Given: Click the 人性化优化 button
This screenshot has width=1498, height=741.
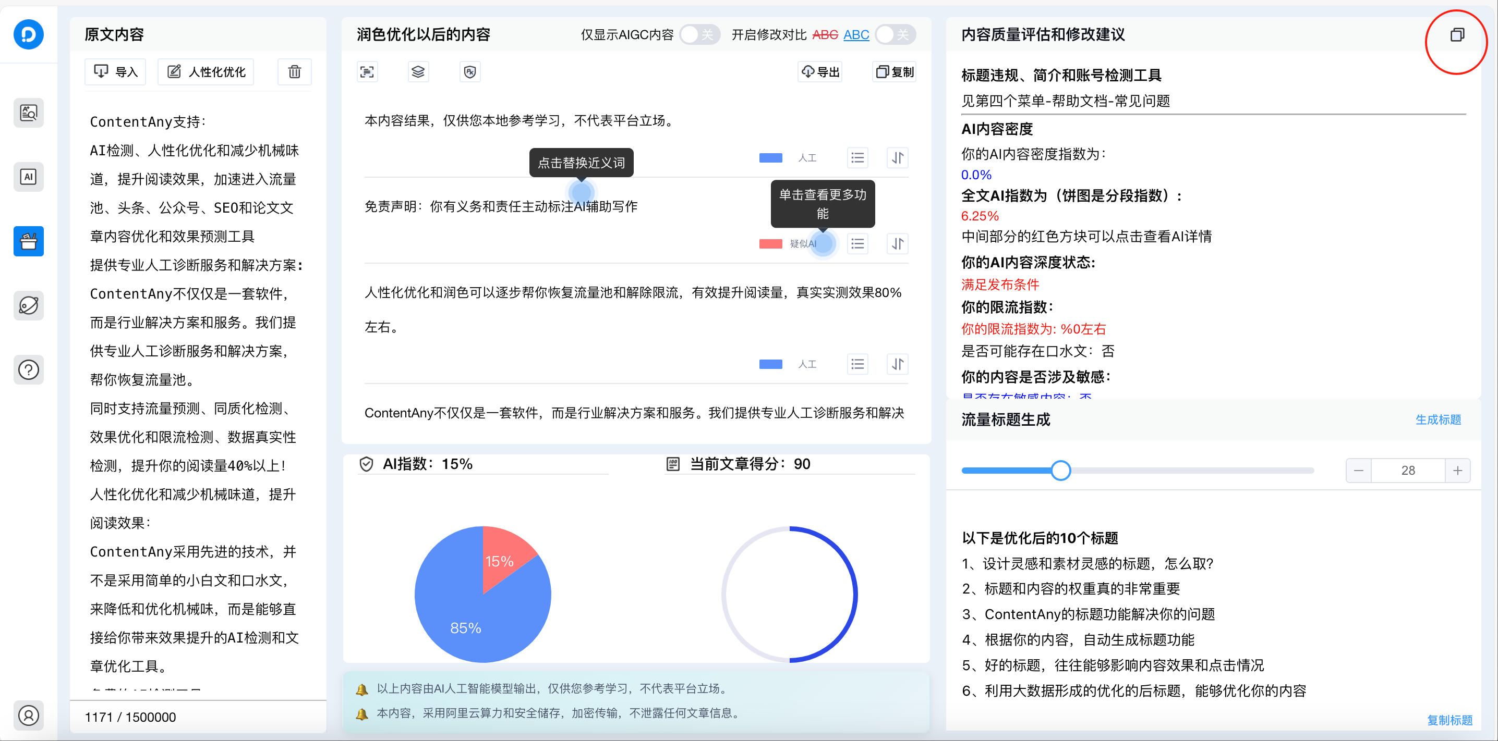Looking at the screenshot, I should click(x=206, y=71).
